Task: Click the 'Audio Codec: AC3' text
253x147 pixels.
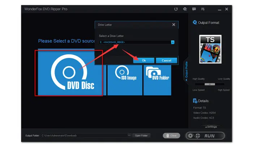Action: 203,118
